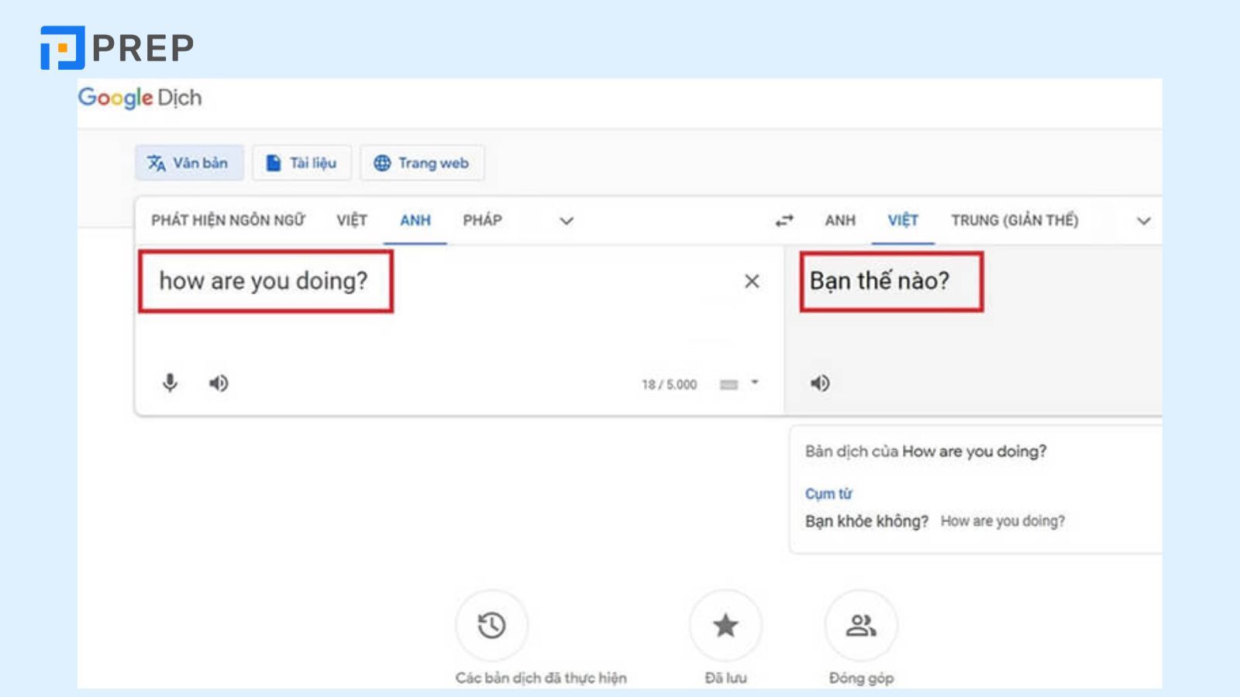Viewport: 1240px width, 697px height.
Task: Listen to the English source text
Action: point(218,383)
